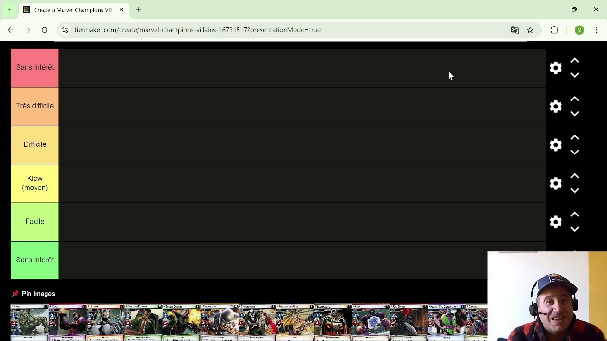Select the Absorbing Man villain card
Screen dimensions: 607x341
[295, 323]
